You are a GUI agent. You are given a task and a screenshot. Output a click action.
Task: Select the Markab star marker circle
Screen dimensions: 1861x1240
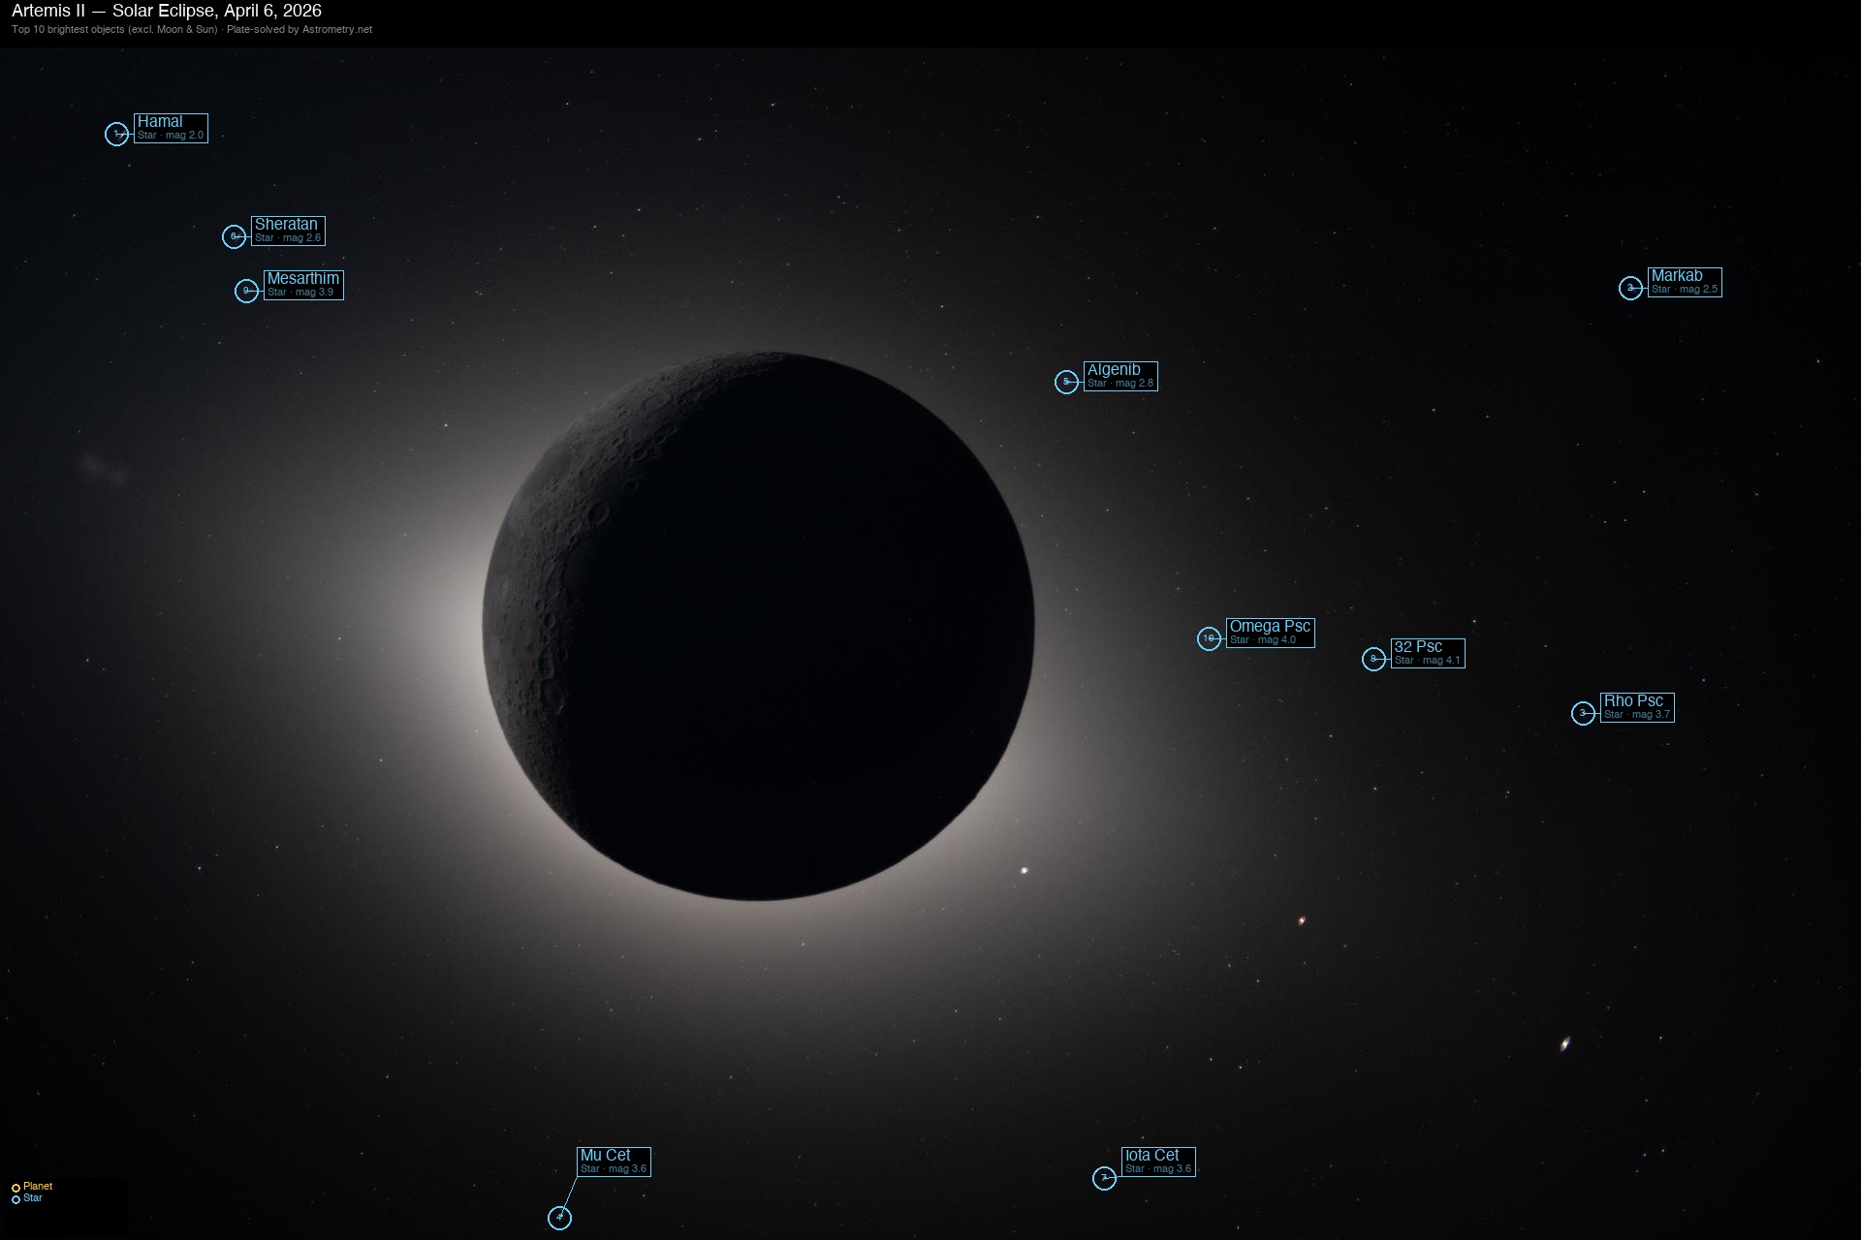[x=1632, y=287]
